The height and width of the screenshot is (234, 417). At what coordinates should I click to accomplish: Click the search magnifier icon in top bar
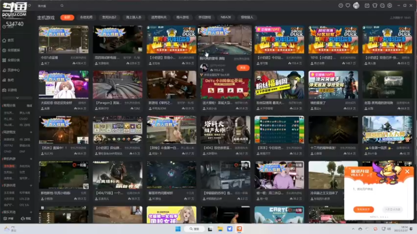(x=62, y=6)
